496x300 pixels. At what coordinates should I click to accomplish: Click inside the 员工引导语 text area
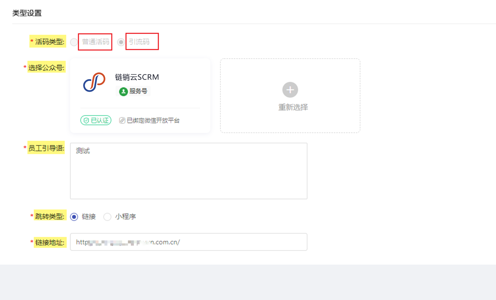point(189,171)
